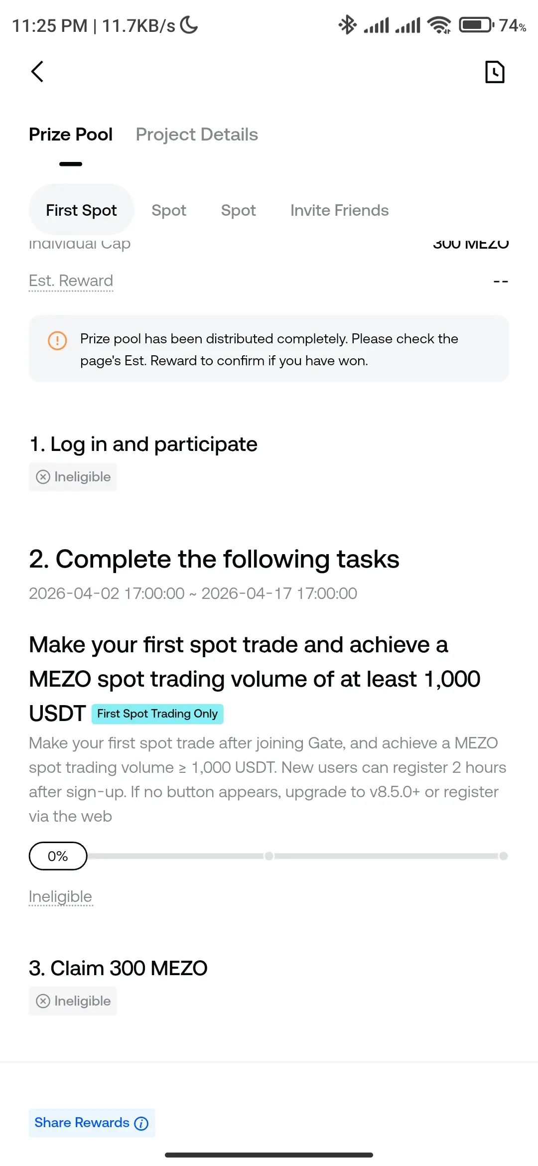538x1166 pixels.
Task: Open the history record document icon
Action: pyautogui.click(x=495, y=72)
